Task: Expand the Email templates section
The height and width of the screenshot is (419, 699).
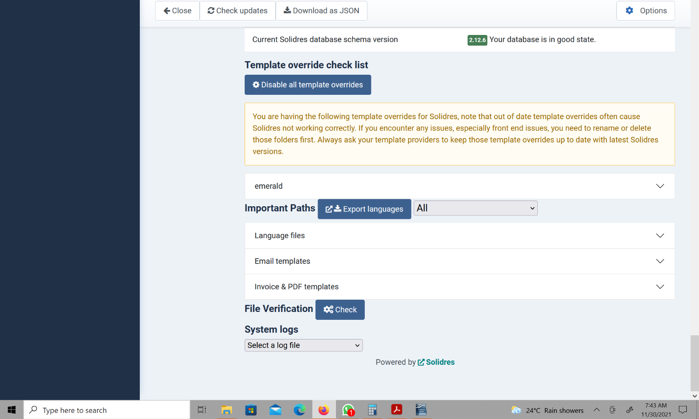Action: [459, 261]
